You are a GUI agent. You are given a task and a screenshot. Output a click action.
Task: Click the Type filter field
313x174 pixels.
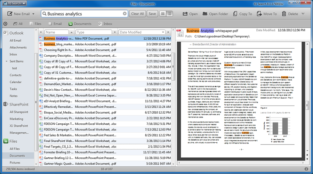94,32
